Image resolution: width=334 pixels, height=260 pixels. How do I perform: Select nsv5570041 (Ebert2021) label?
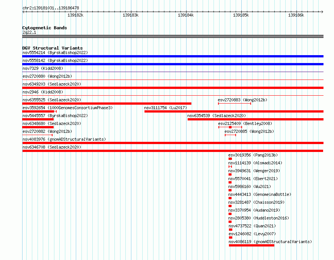tap(253, 179)
